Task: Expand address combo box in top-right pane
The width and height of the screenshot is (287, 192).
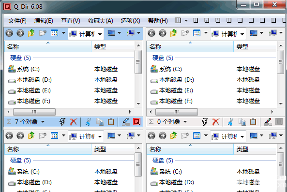Action: coord(242,34)
